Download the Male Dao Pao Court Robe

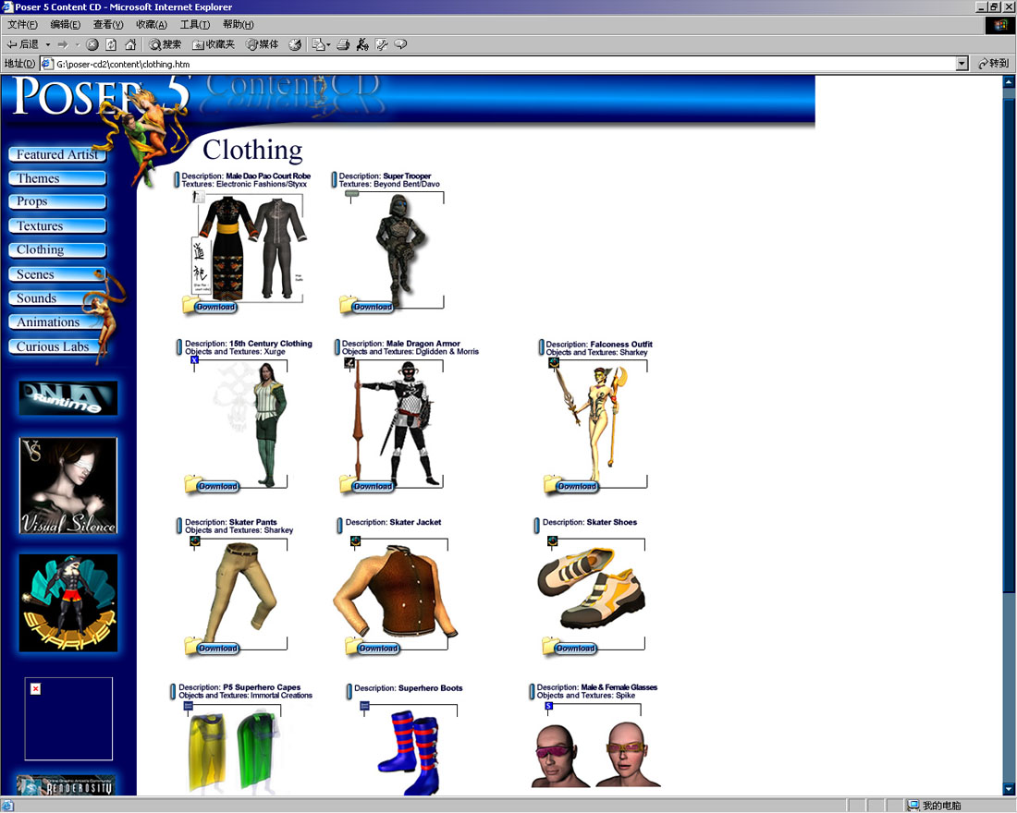pos(210,306)
